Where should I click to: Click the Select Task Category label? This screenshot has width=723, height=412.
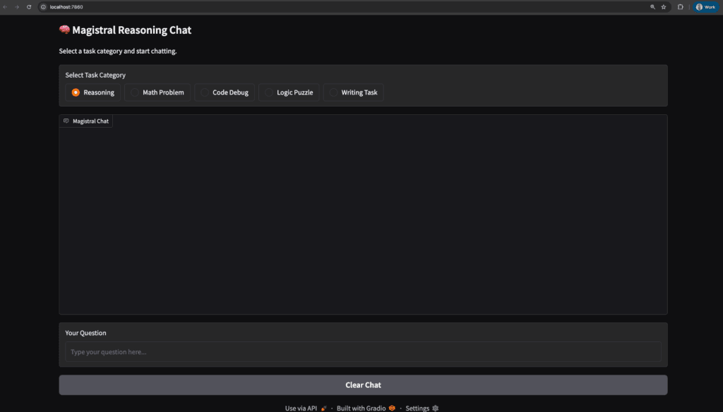[95, 75]
